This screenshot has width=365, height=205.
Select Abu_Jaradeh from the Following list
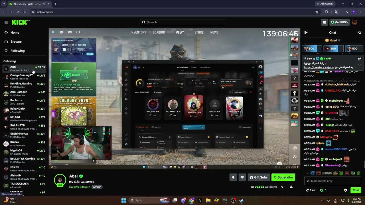24,94
